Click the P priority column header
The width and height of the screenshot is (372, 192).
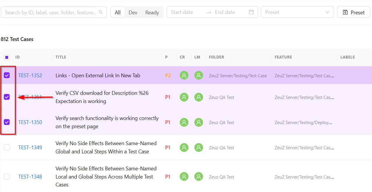coord(166,57)
